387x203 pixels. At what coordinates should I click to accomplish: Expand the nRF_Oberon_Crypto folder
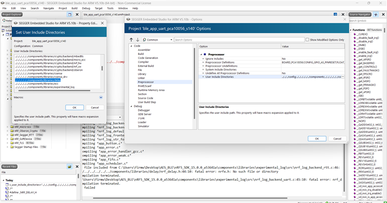click(7, 131)
